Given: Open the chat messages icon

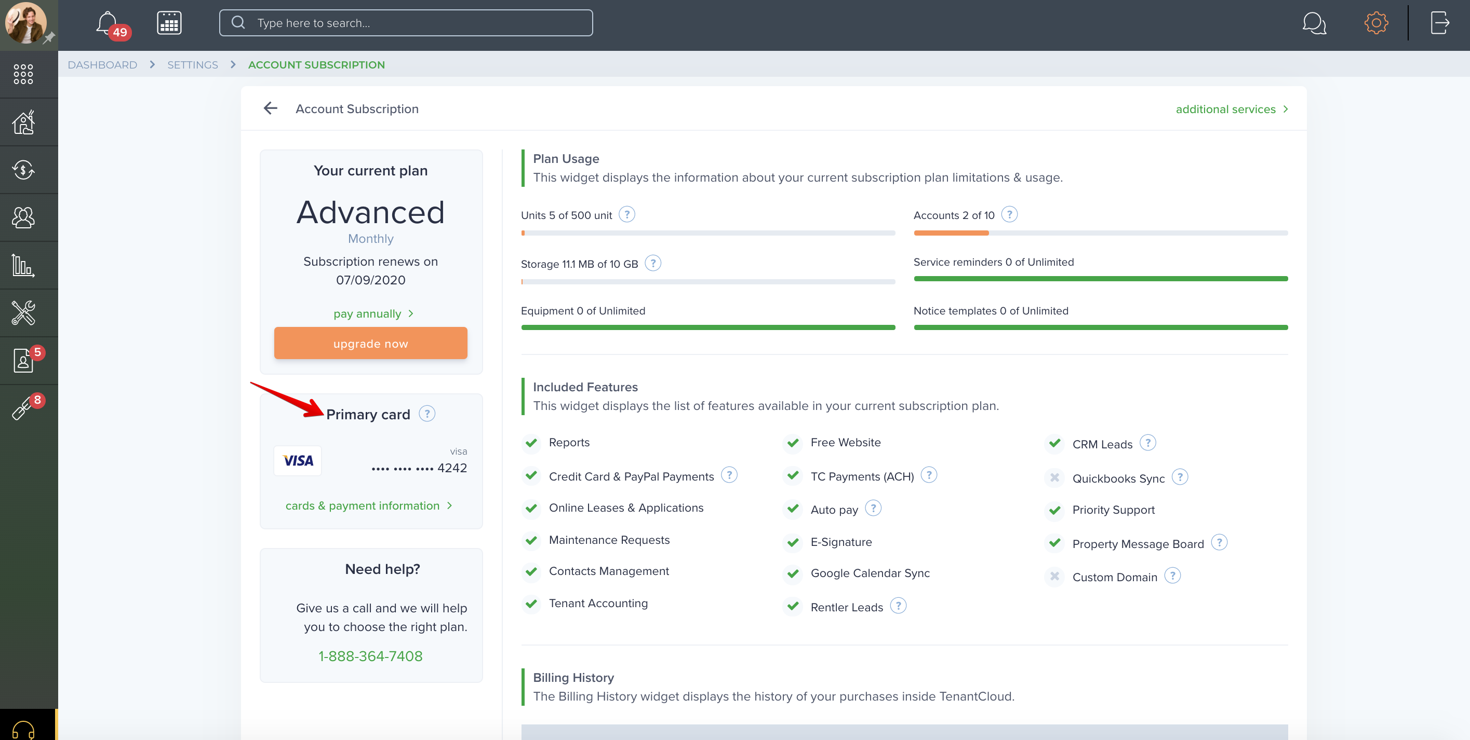Looking at the screenshot, I should [1314, 23].
